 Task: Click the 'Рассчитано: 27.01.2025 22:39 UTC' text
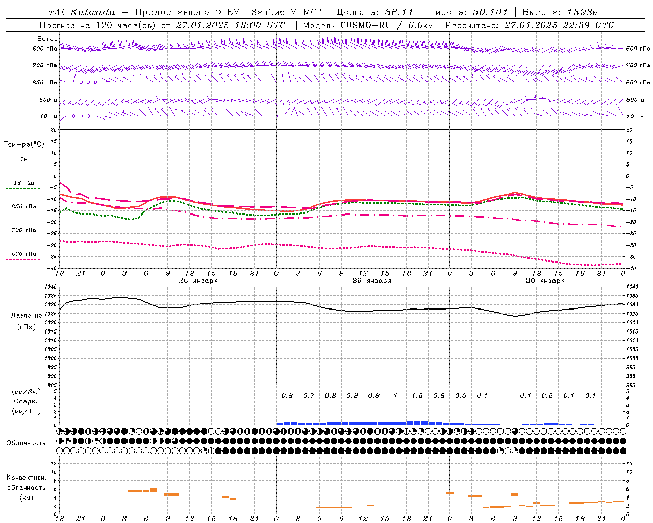point(530,25)
